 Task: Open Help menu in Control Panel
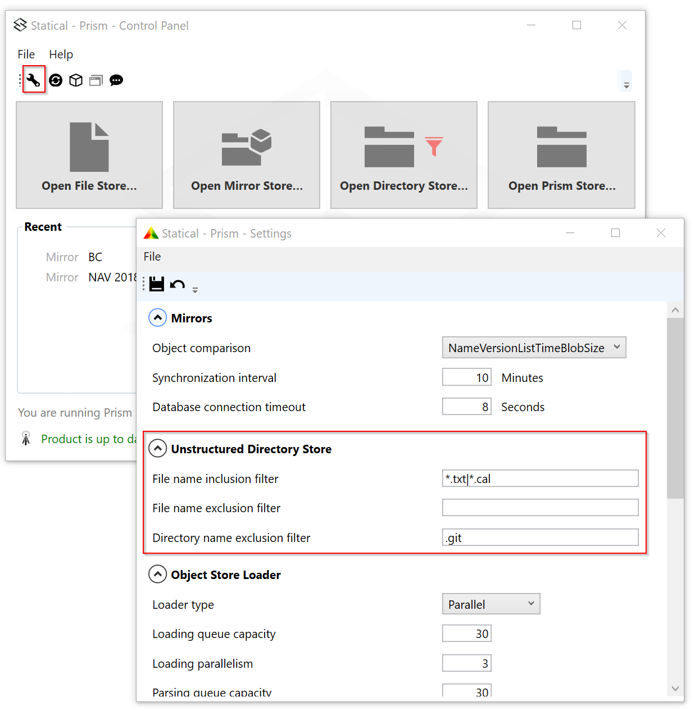[61, 54]
